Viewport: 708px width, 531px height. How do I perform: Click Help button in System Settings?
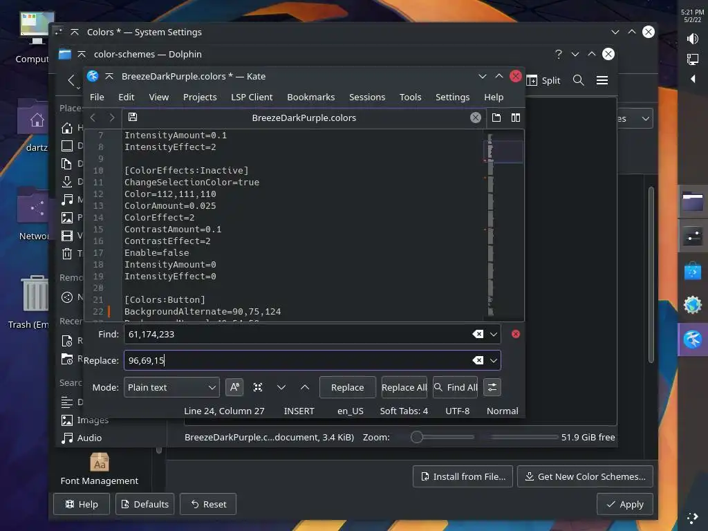point(82,504)
